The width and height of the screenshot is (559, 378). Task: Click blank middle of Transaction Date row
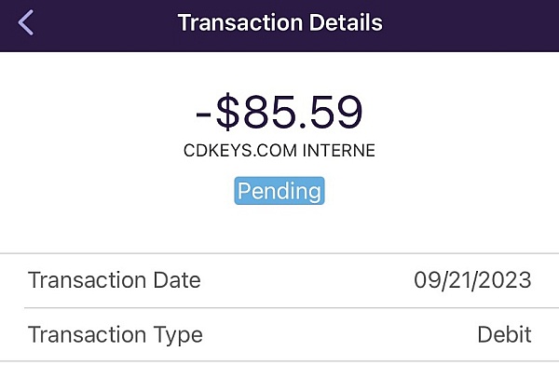pos(307,280)
